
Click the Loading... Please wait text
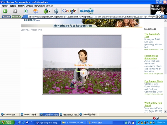pyautogui.click(x=31, y=30)
